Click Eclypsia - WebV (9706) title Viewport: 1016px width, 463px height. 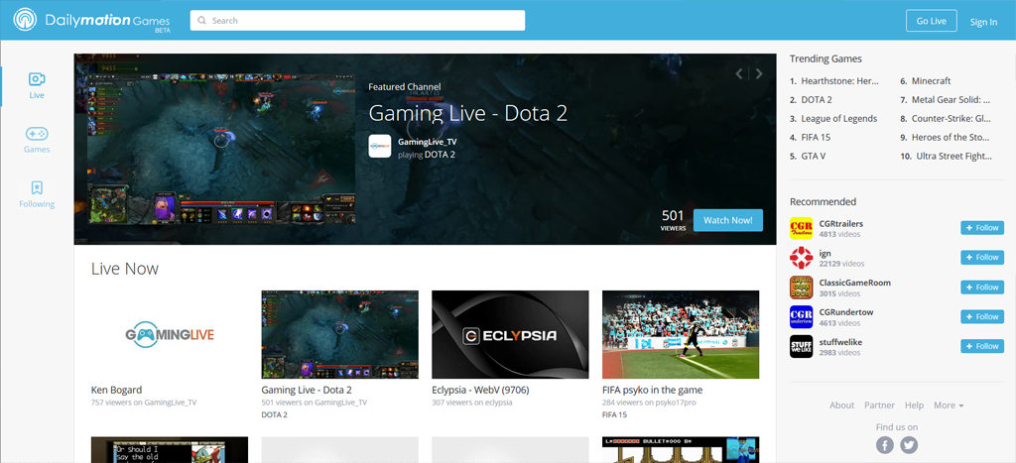pos(480,390)
